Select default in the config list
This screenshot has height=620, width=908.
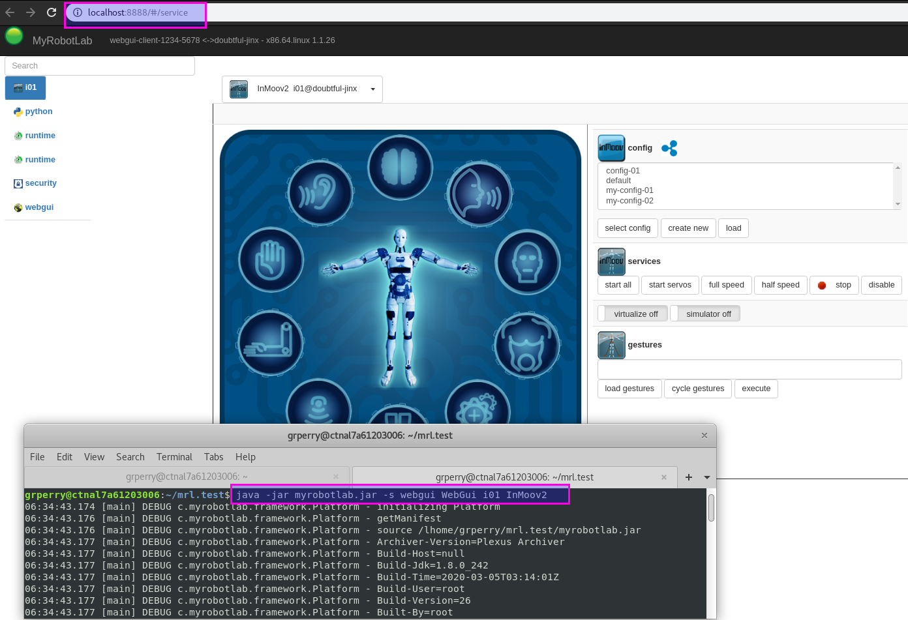pos(618,181)
